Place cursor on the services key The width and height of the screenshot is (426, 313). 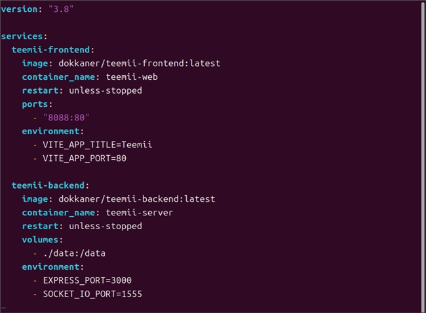(x=22, y=36)
